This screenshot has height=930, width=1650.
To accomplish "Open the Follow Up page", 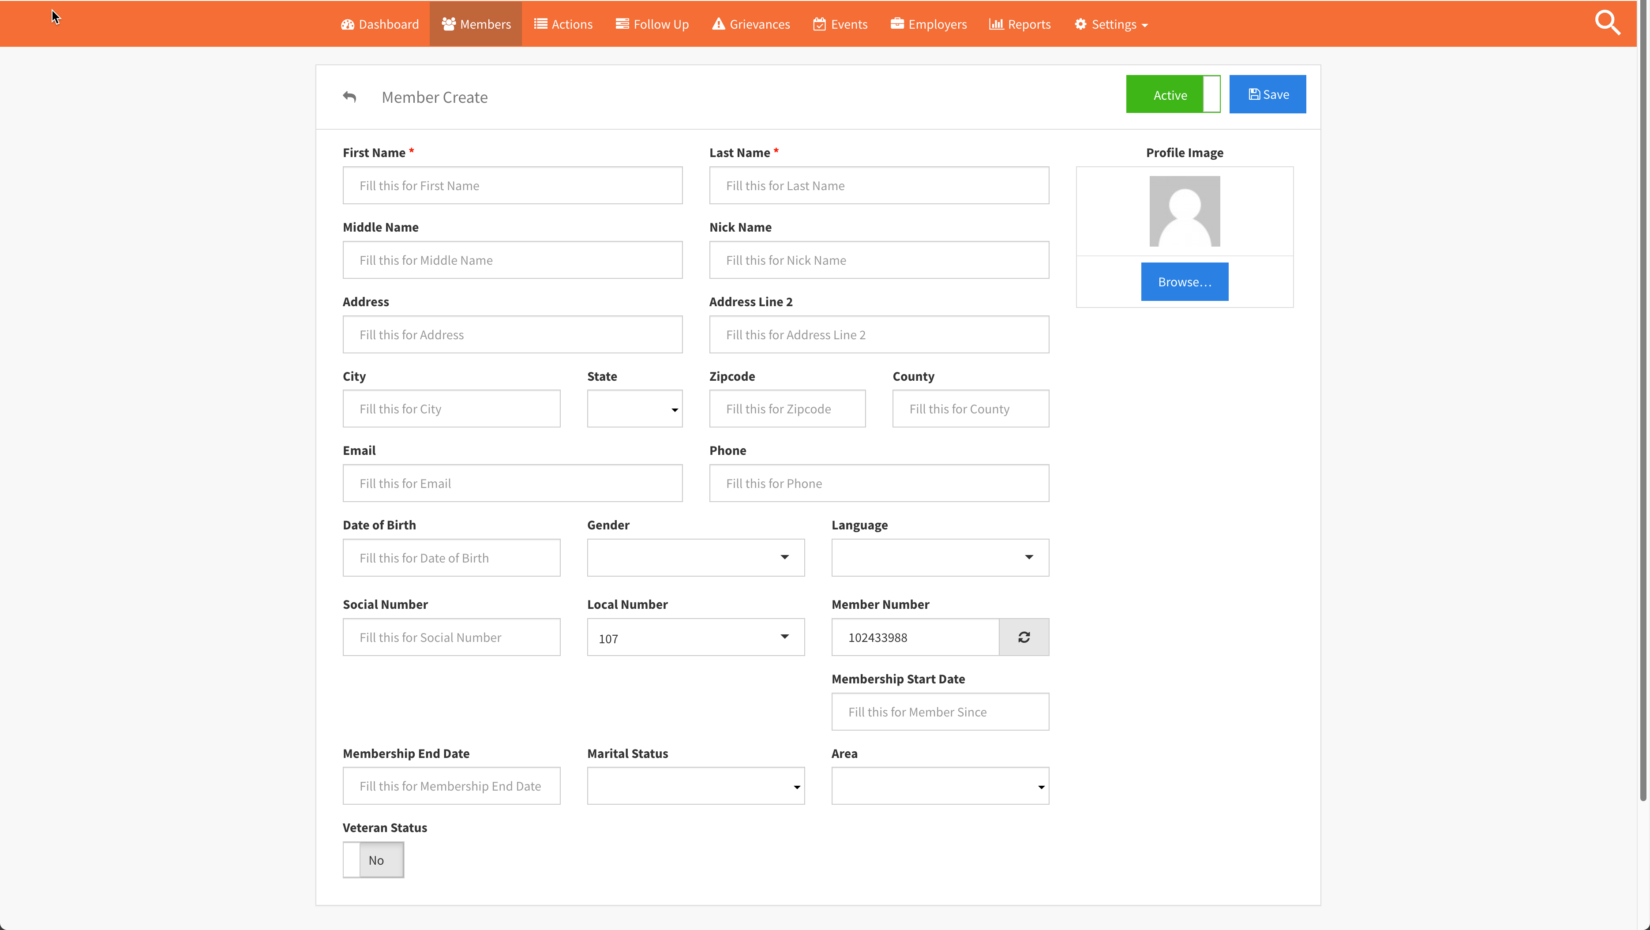I will point(652,24).
